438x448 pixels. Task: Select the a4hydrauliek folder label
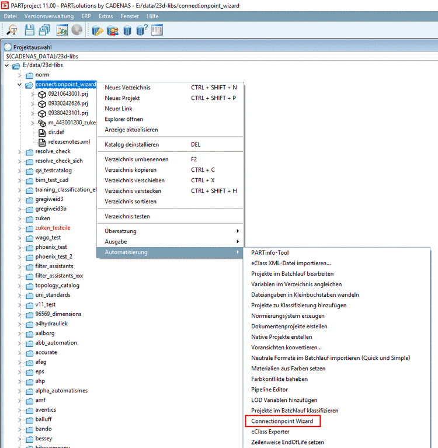51,324
